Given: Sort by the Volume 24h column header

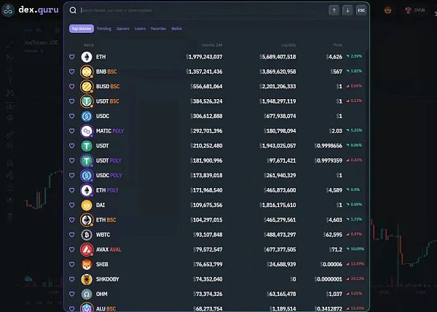Looking at the screenshot, I should [x=211, y=45].
